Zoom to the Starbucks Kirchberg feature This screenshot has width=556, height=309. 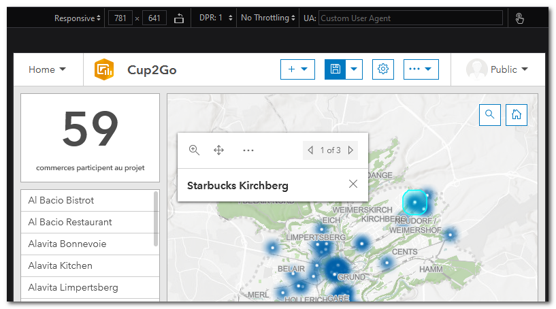[194, 150]
